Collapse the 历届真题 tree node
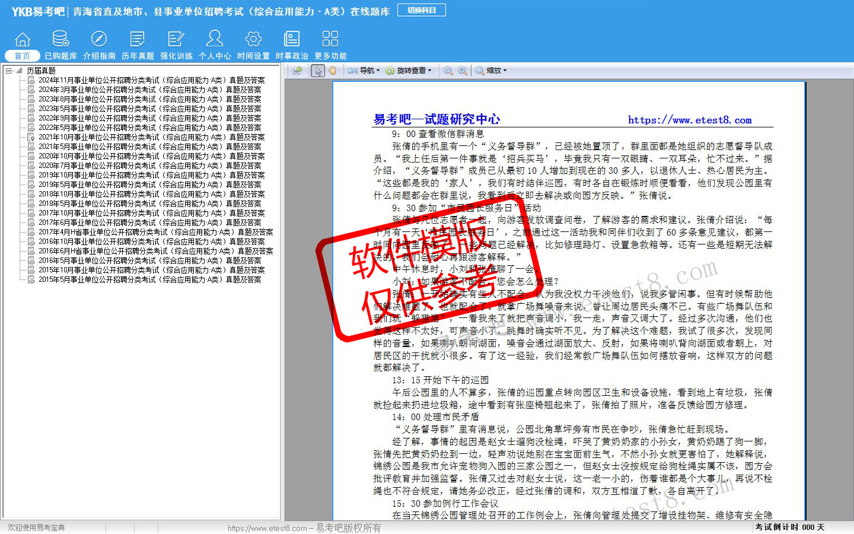 9,71
